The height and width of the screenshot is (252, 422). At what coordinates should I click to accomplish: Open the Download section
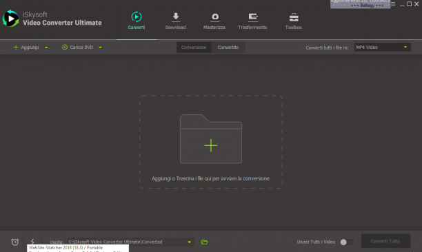tap(175, 21)
